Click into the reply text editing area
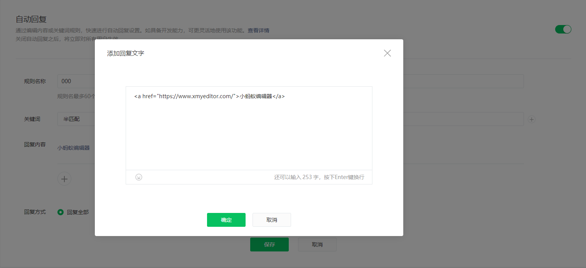Image resolution: width=586 pixels, height=268 pixels. pyautogui.click(x=249, y=128)
